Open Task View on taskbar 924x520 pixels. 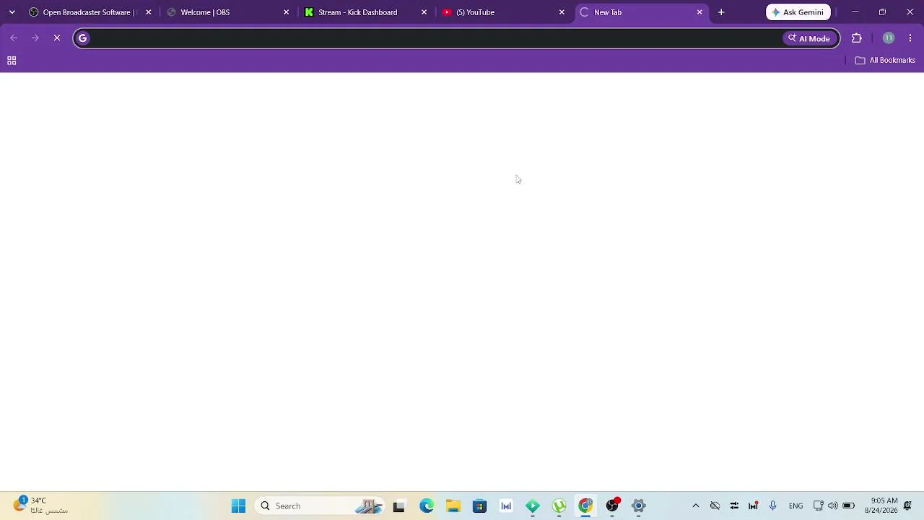398,506
